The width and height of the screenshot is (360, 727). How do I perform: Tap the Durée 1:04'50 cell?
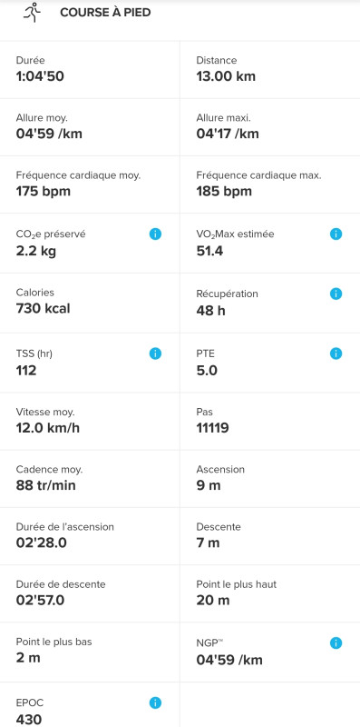(x=90, y=70)
